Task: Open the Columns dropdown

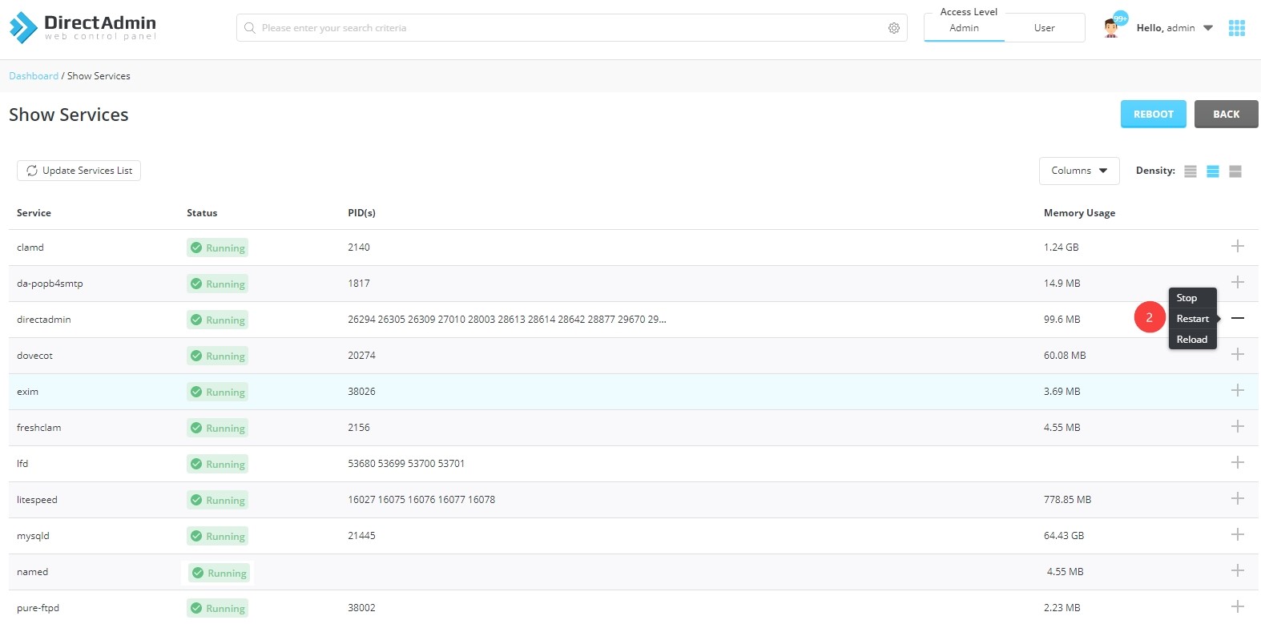Action: (x=1079, y=171)
